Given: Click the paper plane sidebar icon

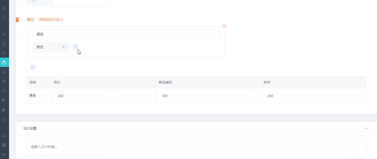Looking at the screenshot, I should pos(4,72).
